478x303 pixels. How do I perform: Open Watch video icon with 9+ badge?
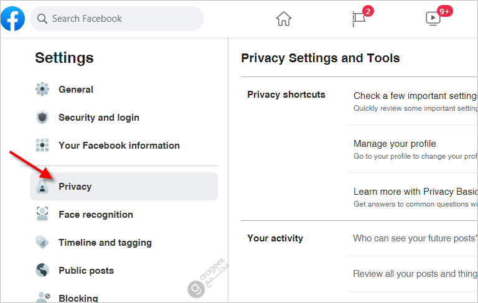point(433,18)
